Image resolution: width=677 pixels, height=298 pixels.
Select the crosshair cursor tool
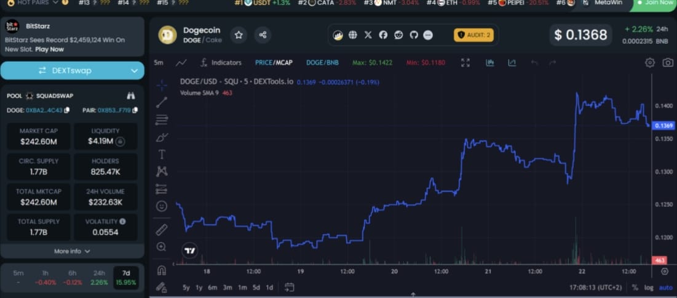coord(162,85)
